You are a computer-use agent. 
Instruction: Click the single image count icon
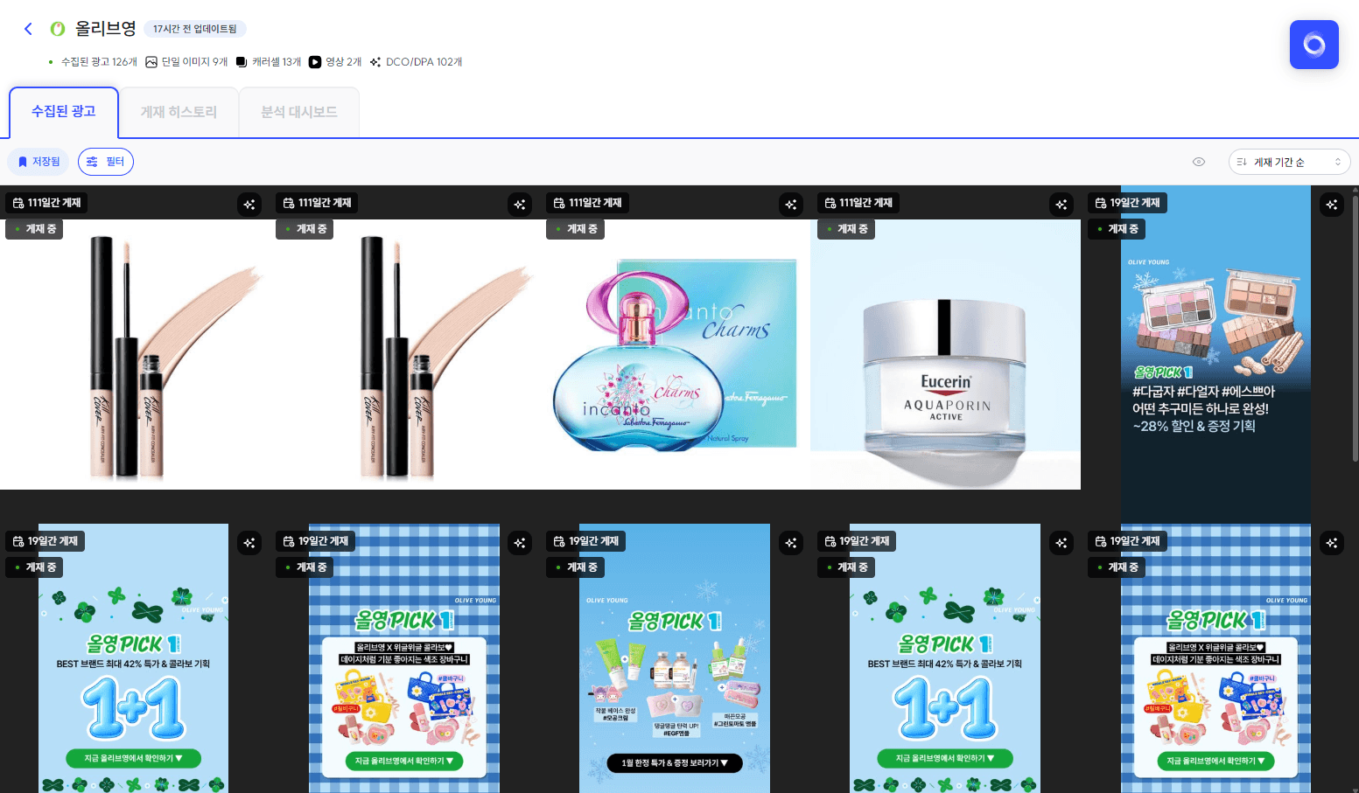click(x=151, y=62)
